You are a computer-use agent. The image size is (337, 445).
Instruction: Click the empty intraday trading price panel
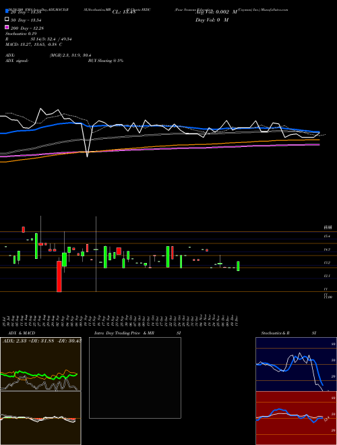click(135, 378)
